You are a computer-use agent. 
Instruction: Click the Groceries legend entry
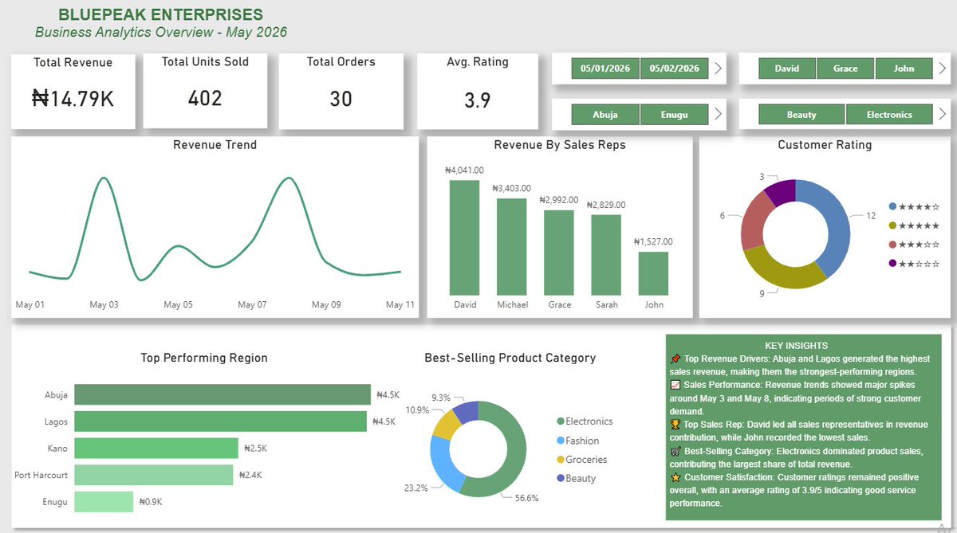point(581,460)
